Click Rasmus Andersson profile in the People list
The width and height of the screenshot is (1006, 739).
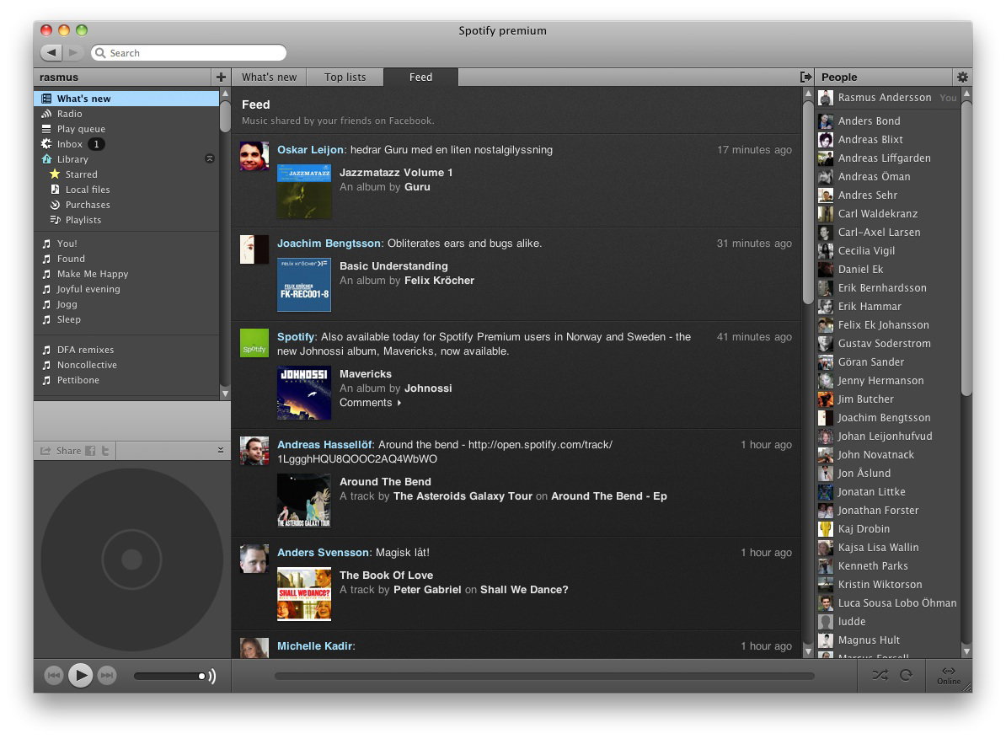pos(888,98)
